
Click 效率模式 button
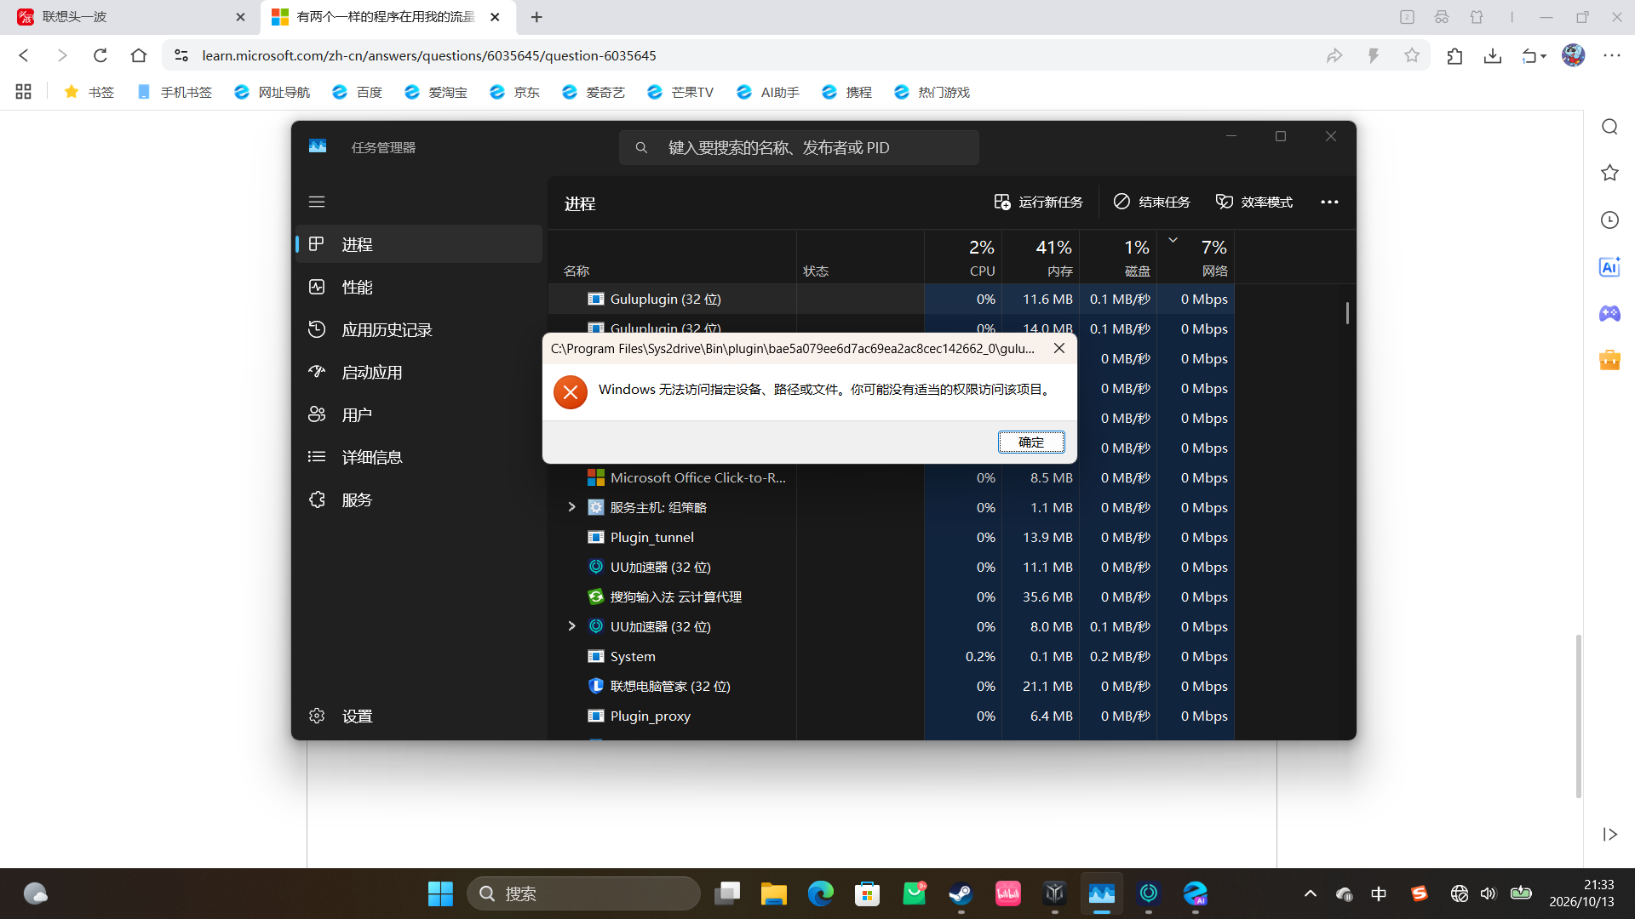(1254, 202)
